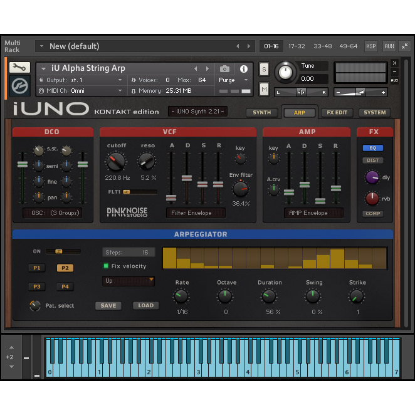The height and width of the screenshot is (415, 415).
Task: Show rack page 33-48
Action: (x=322, y=46)
